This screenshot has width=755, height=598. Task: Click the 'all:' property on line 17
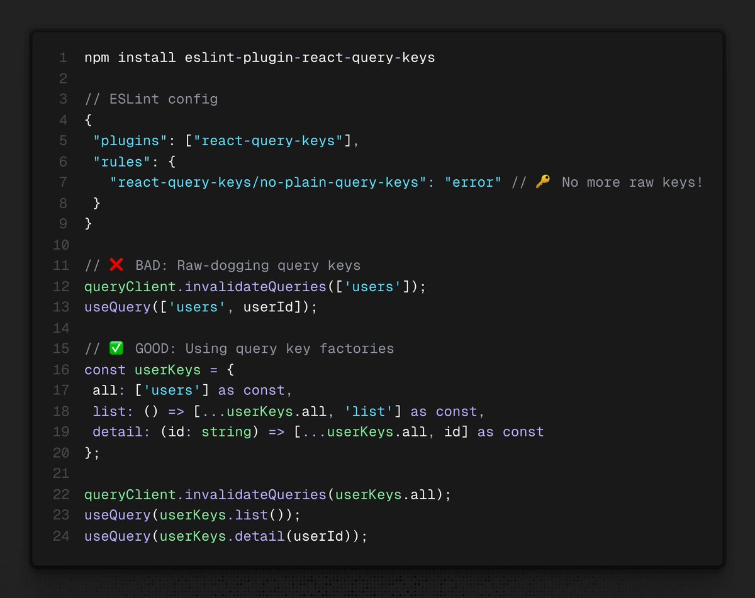point(109,390)
